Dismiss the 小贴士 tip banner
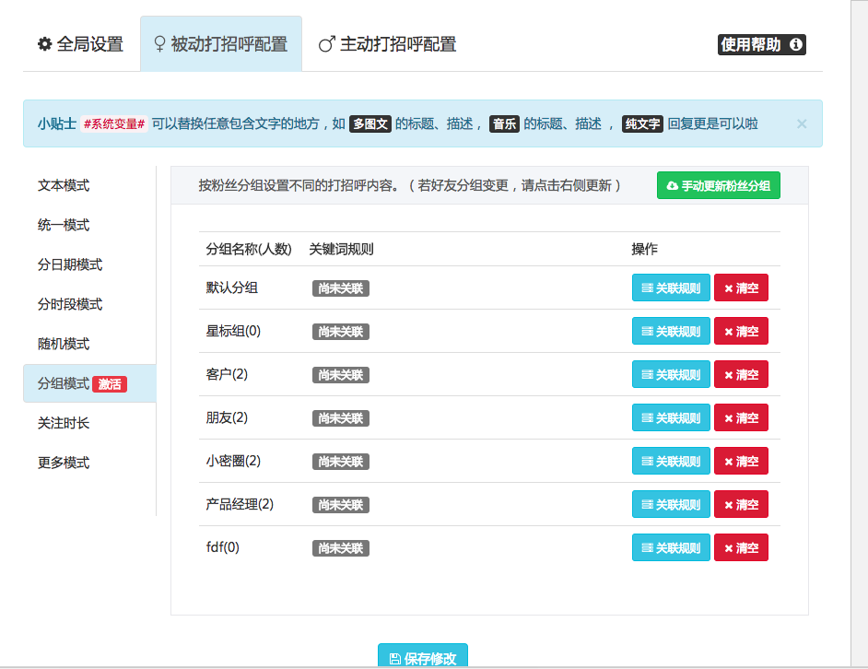This screenshot has width=868, height=669. point(802,124)
